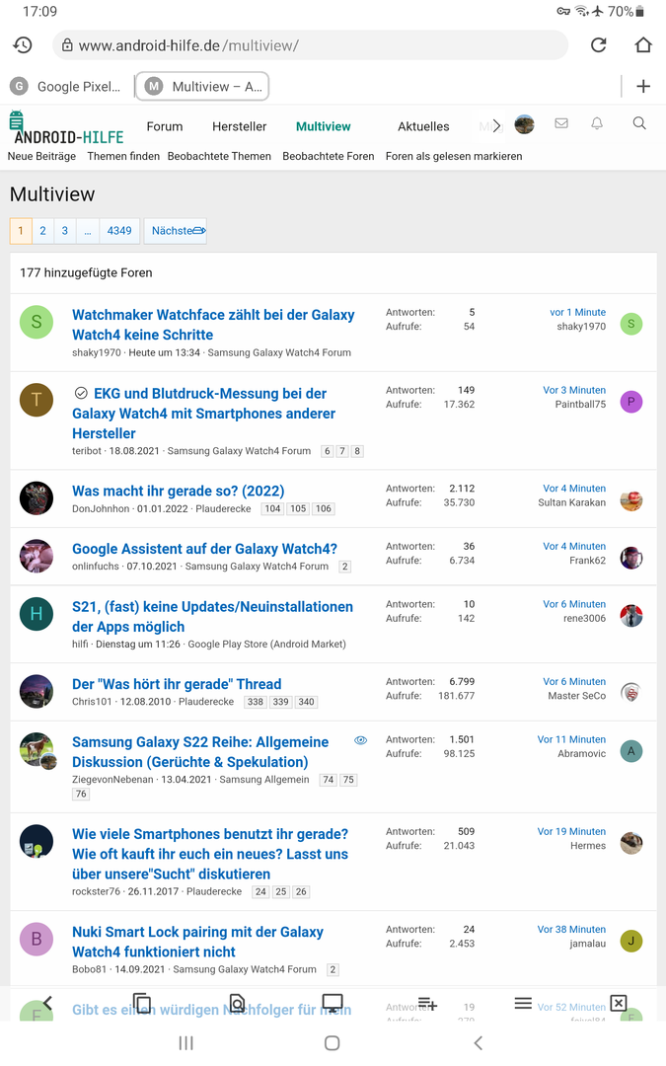The height and width of the screenshot is (1066, 666).
Task: Open Google Assistent auf der Galaxy Watch4 thread
Action: pyautogui.click(x=204, y=549)
